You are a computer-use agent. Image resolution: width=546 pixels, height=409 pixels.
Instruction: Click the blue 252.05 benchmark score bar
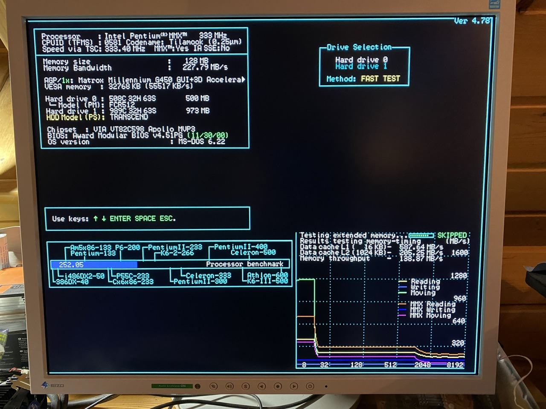[x=94, y=265]
